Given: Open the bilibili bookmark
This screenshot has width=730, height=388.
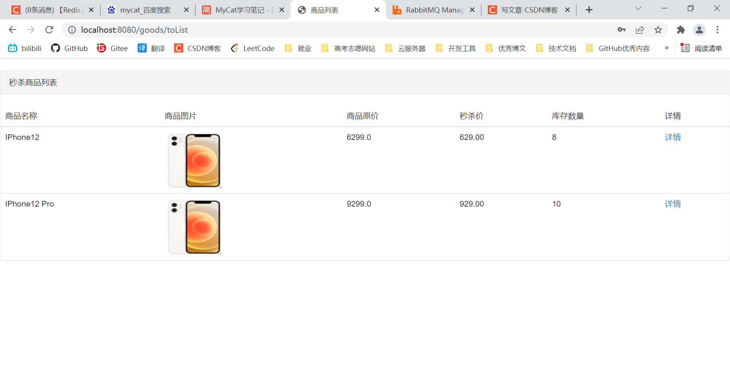Looking at the screenshot, I should 25,48.
